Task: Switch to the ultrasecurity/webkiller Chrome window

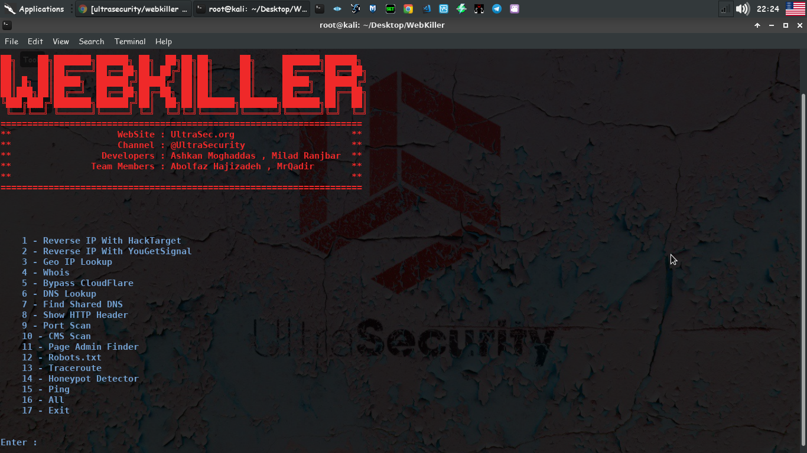Action: [x=134, y=9]
